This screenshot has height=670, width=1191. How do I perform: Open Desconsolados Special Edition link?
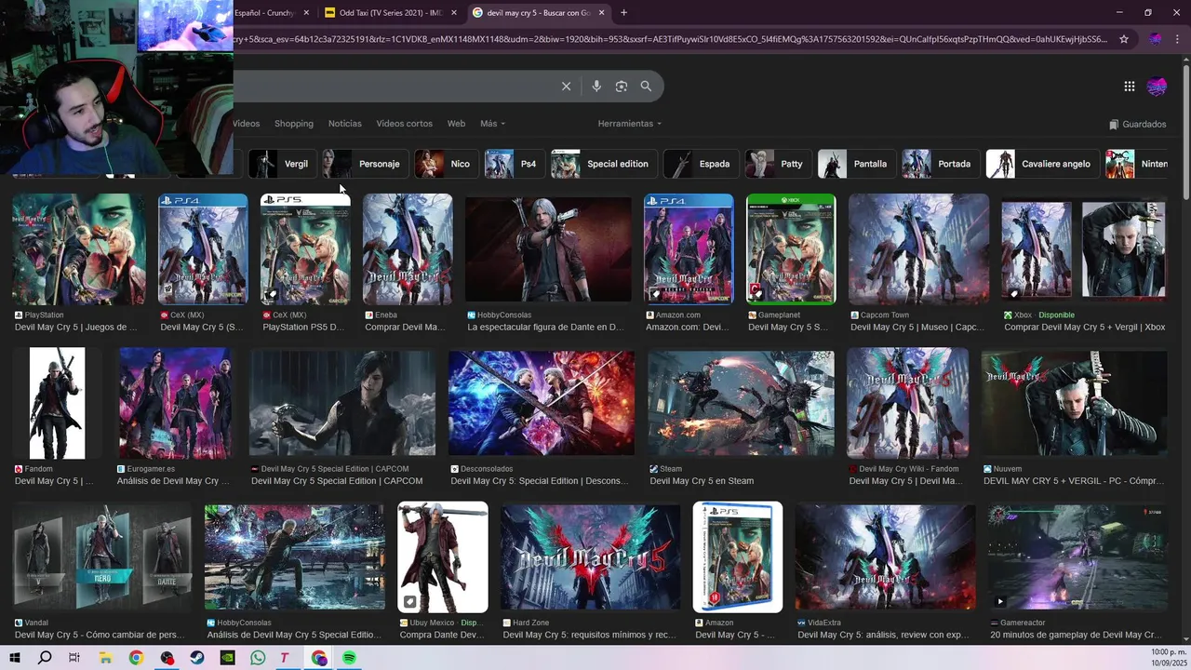pos(538,481)
